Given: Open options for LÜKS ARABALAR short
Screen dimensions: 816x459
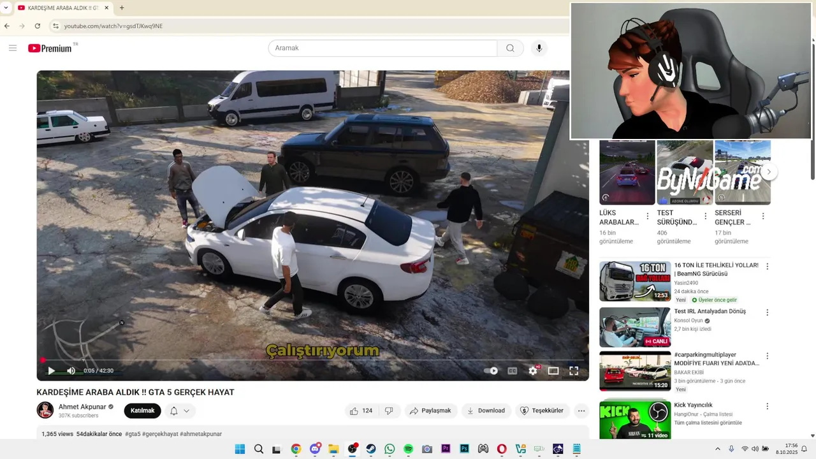Looking at the screenshot, I should (x=648, y=216).
